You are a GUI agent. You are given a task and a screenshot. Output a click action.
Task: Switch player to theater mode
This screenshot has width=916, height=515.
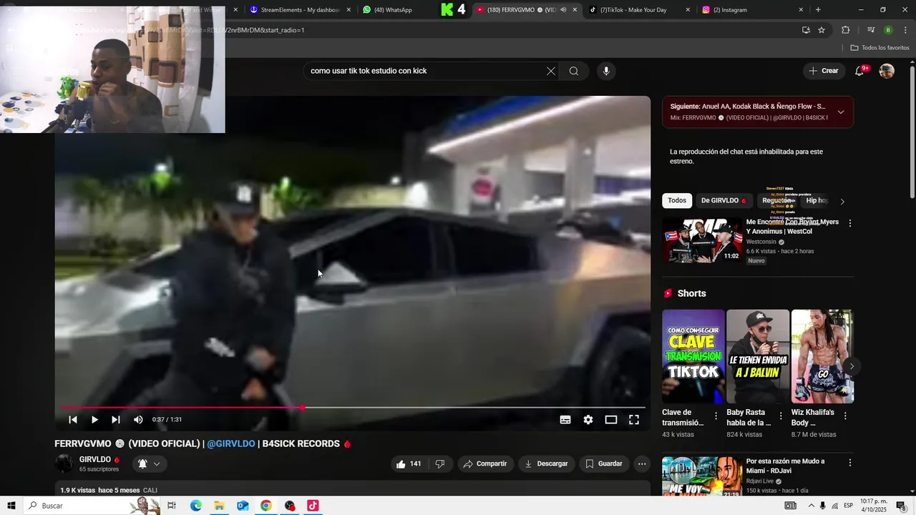pos(611,420)
